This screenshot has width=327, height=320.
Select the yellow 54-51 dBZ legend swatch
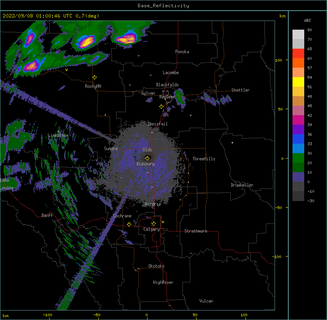click(x=298, y=82)
